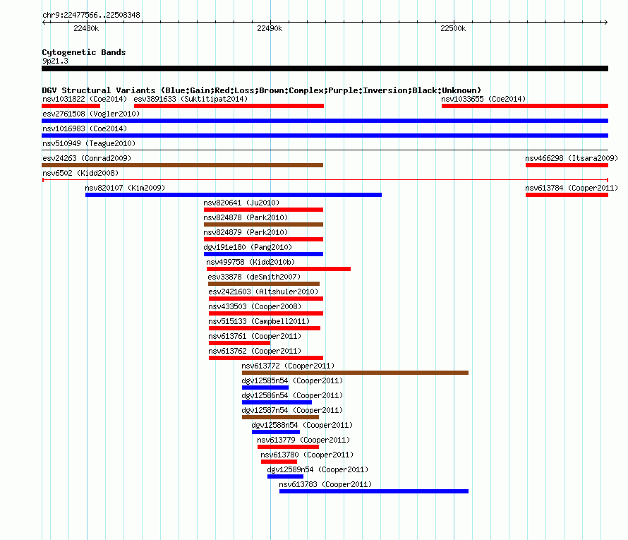The image size is (628, 540).
Task: Click the chr9:22477566..22508348 coordinate label
Action: 91,15
